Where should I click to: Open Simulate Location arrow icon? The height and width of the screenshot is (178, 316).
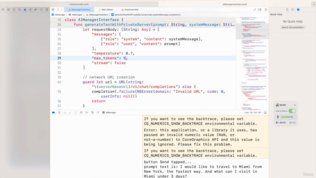tap(98, 112)
